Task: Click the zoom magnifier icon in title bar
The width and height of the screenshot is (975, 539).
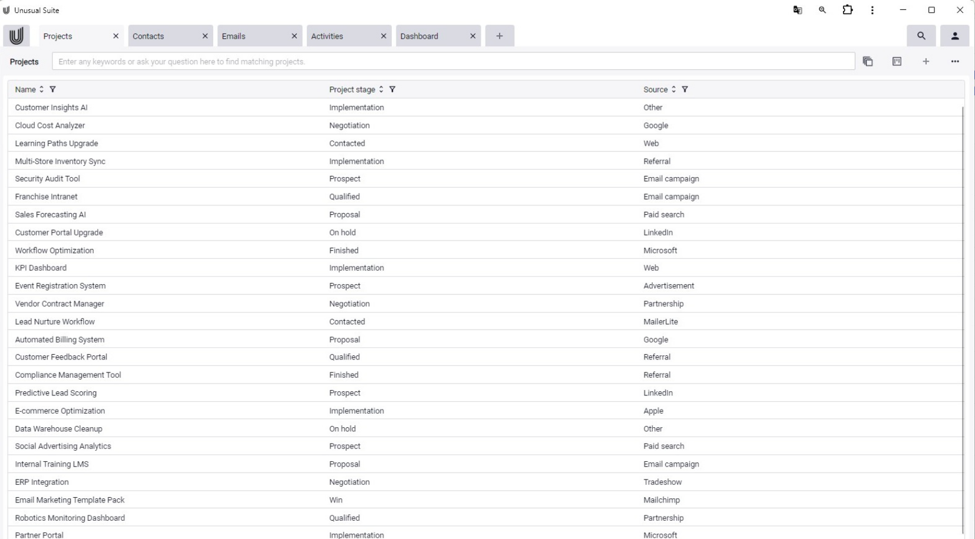Action: click(822, 10)
